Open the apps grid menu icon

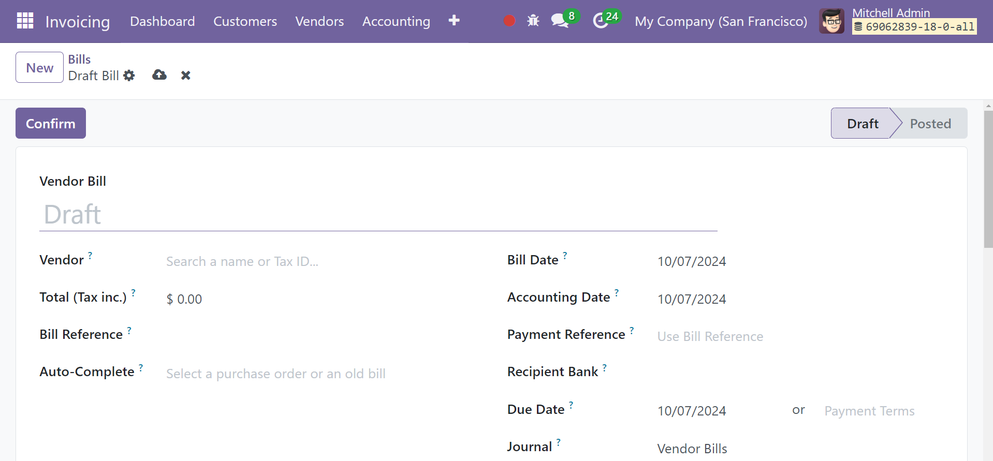tap(25, 21)
